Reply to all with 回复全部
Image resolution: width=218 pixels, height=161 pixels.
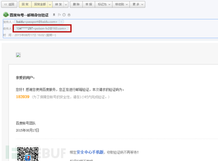click(40, 4)
